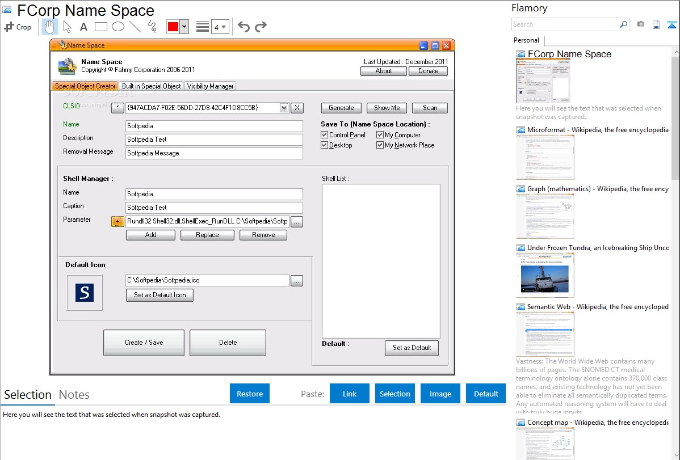Expand the CLSID combo box dropdown
The height and width of the screenshot is (460, 680).
coord(284,108)
